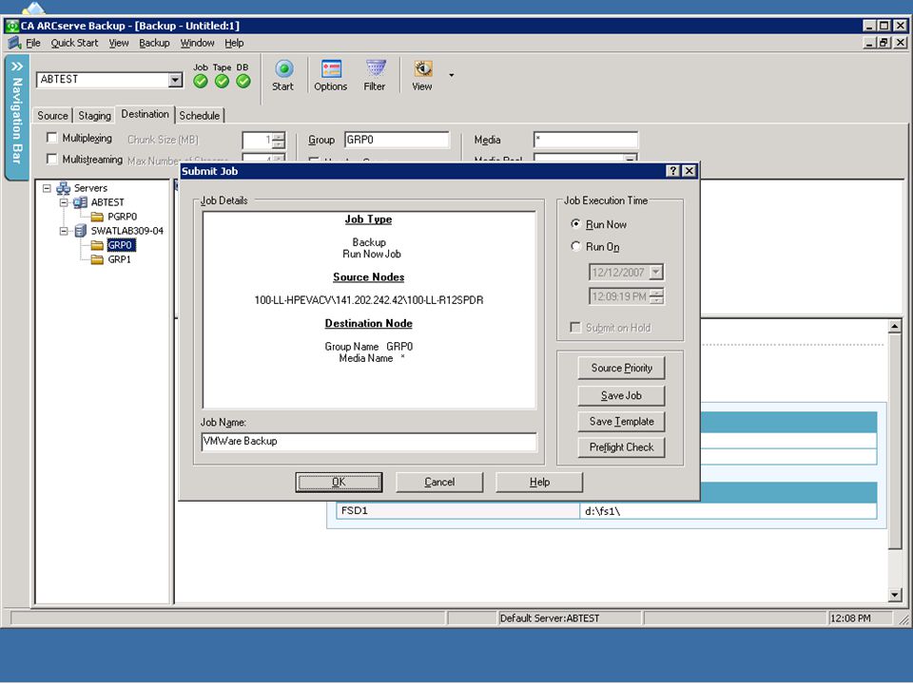Screen dimensions: 913x684
Task: Click the Run On time spinner
Action: point(656,296)
